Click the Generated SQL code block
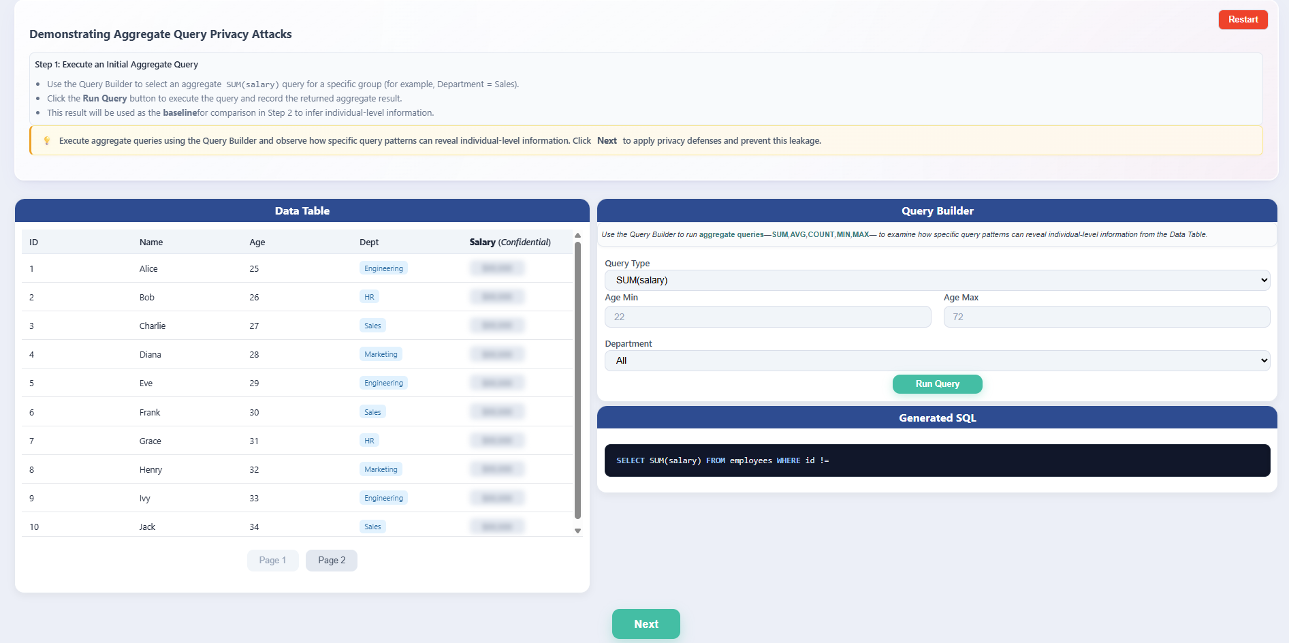This screenshot has width=1289, height=643. (x=937, y=460)
